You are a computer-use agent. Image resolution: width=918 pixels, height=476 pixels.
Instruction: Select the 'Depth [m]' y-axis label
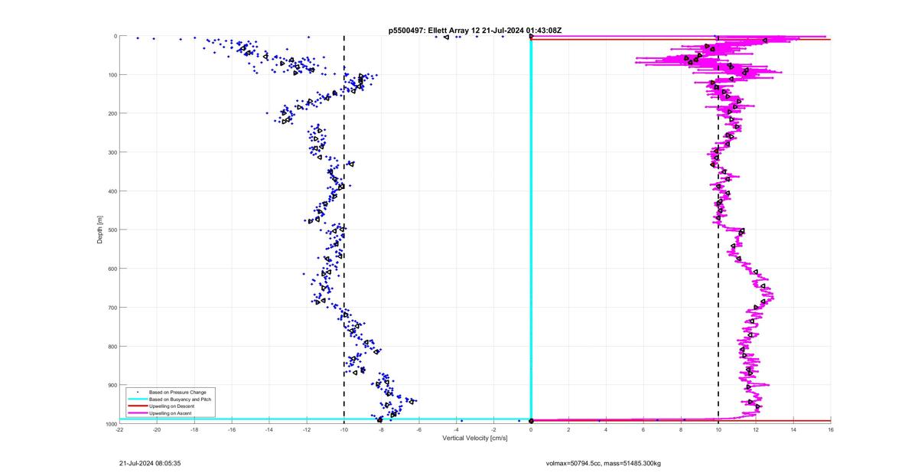coord(100,230)
